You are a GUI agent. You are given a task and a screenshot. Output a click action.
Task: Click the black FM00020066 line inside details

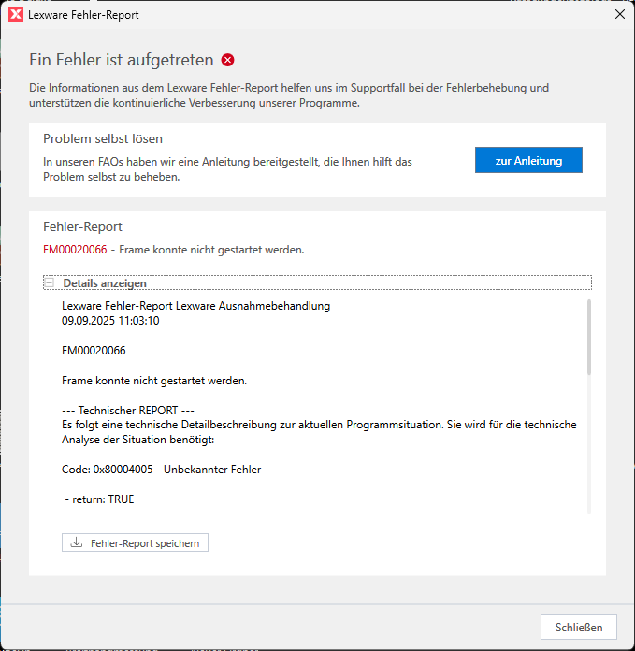[x=94, y=351]
